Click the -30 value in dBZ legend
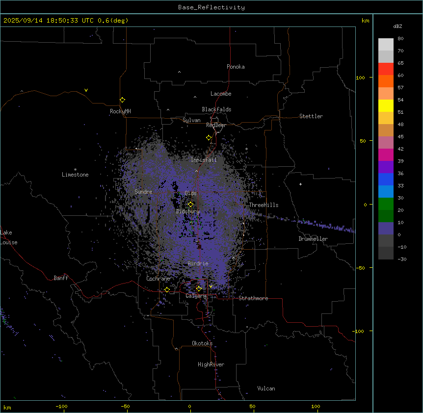This screenshot has height=413, width=423. [402, 259]
